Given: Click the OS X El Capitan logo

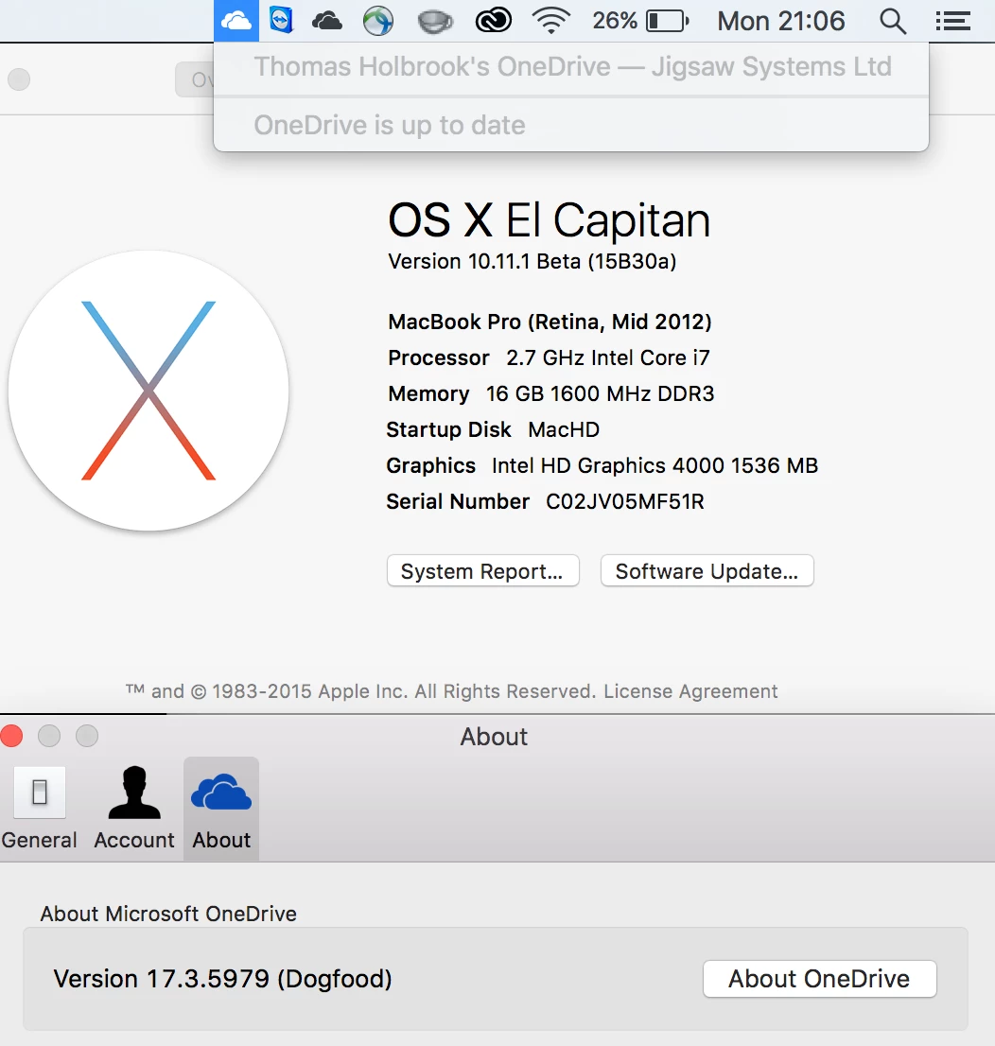Looking at the screenshot, I should coord(148,391).
